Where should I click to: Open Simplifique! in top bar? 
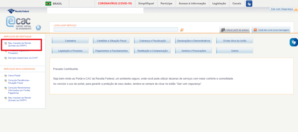click(x=146, y=3)
